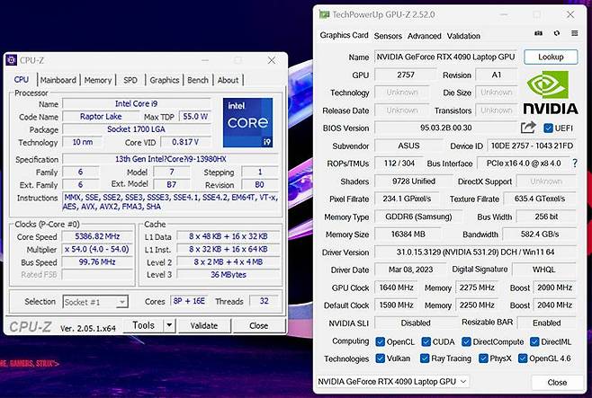Click the Boost clock value 2090 MHz

[x=554, y=287]
